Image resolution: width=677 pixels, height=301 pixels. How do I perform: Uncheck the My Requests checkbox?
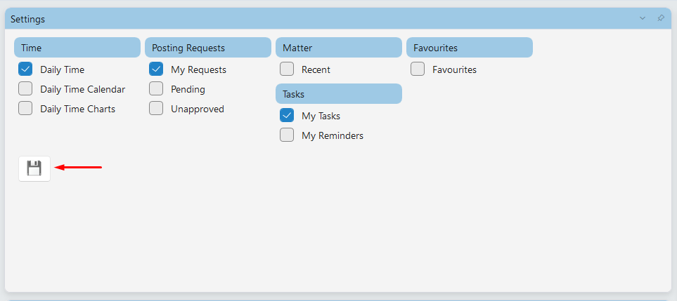156,69
